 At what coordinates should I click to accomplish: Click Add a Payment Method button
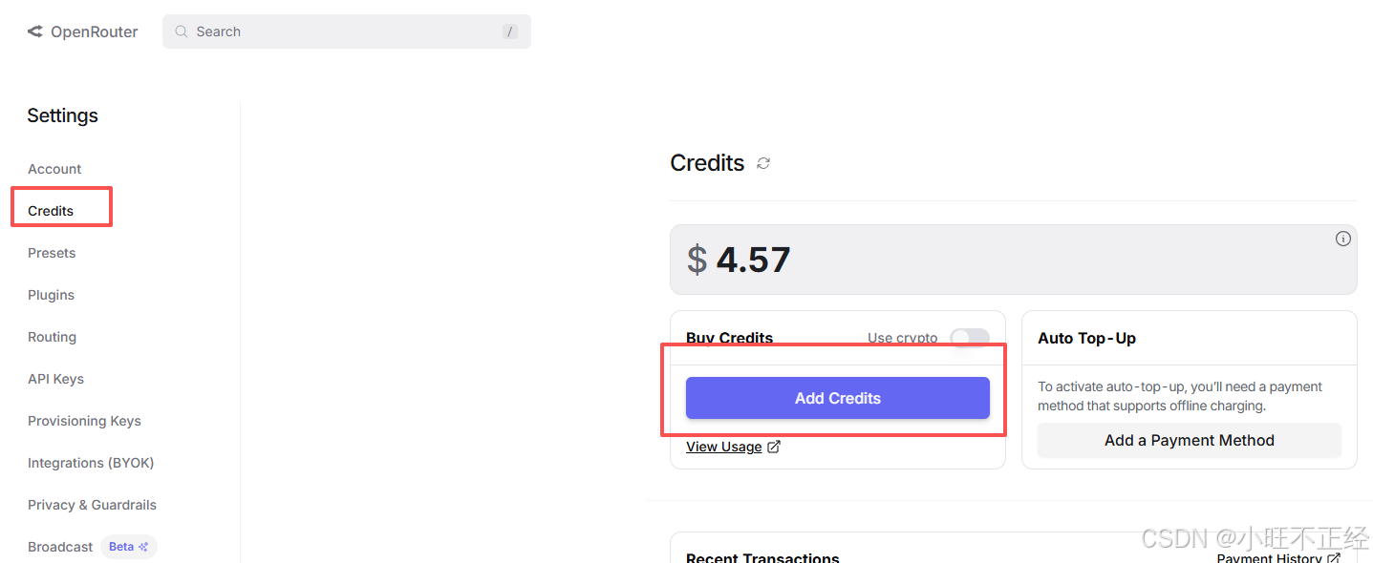click(1189, 440)
